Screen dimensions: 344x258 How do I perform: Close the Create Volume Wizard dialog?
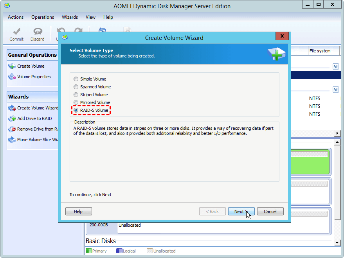coord(282,36)
